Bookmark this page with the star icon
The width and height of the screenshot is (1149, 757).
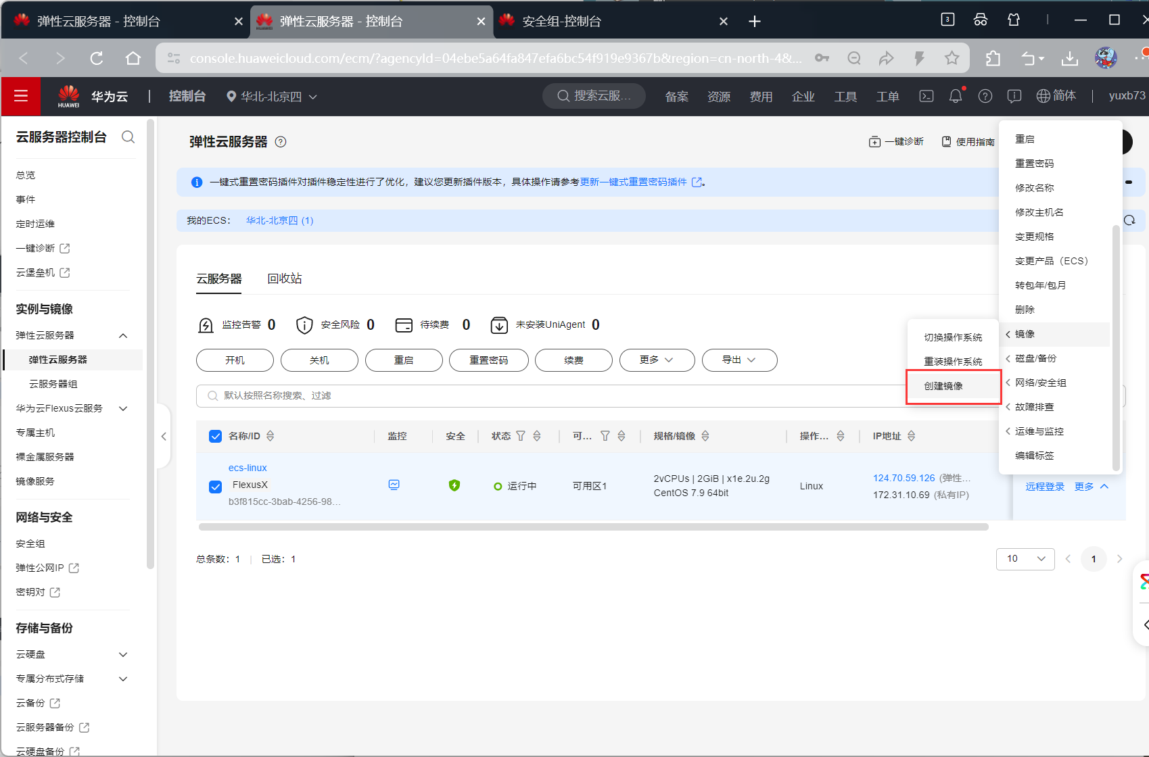click(x=952, y=58)
